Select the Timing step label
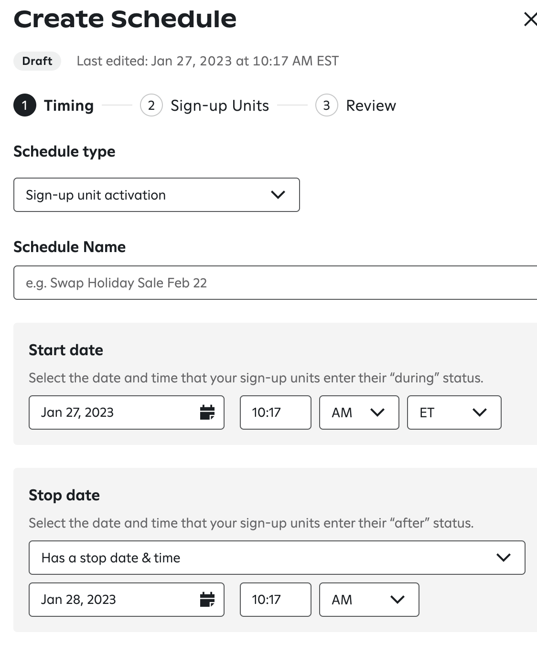This screenshot has height=655, width=537. [69, 106]
